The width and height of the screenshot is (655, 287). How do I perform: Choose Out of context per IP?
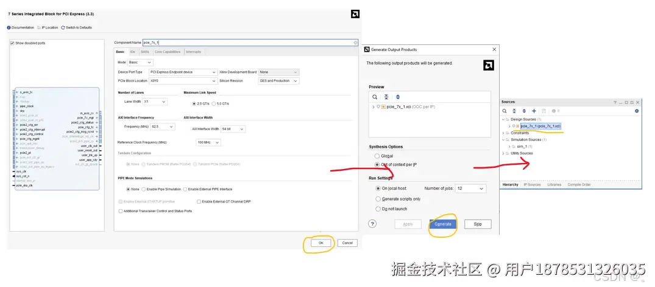(x=377, y=165)
